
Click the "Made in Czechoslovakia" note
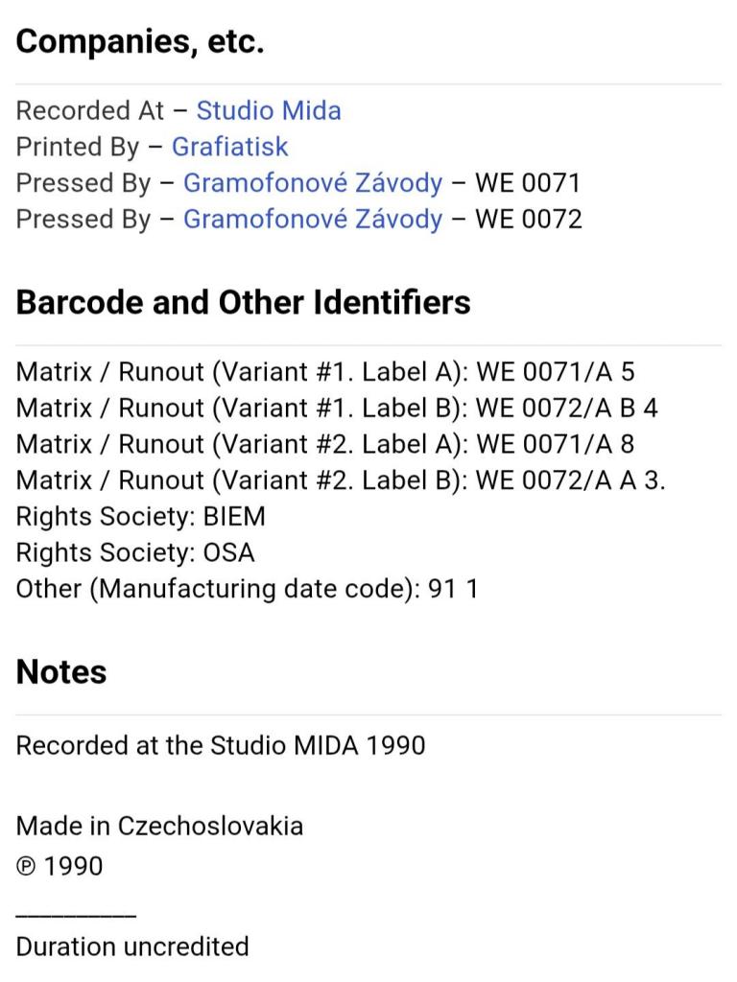[x=159, y=826]
